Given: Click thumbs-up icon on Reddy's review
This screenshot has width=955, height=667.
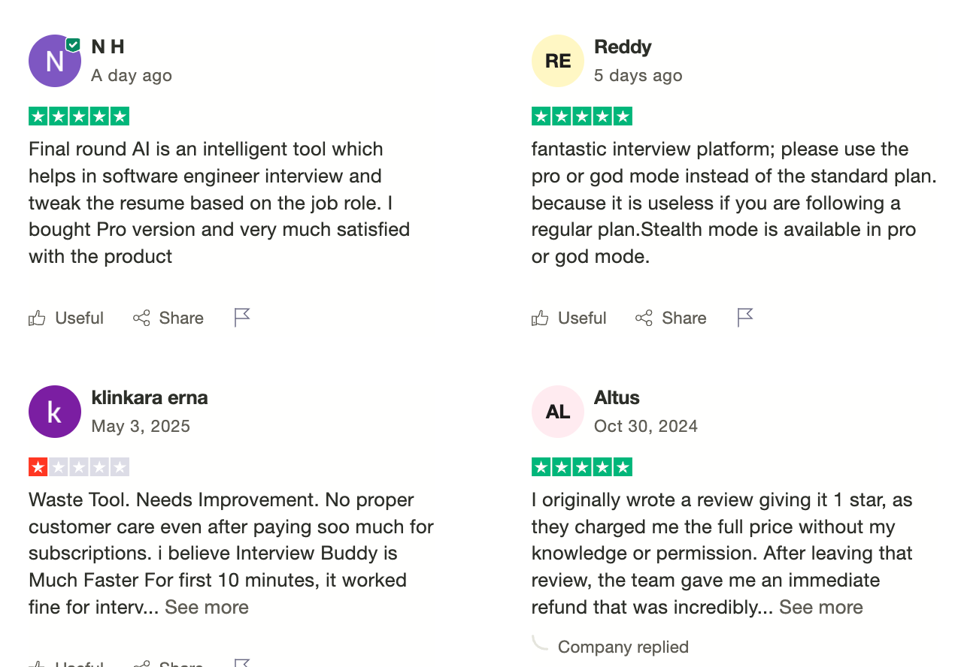Looking at the screenshot, I should pyautogui.click(x=540, y=318).
